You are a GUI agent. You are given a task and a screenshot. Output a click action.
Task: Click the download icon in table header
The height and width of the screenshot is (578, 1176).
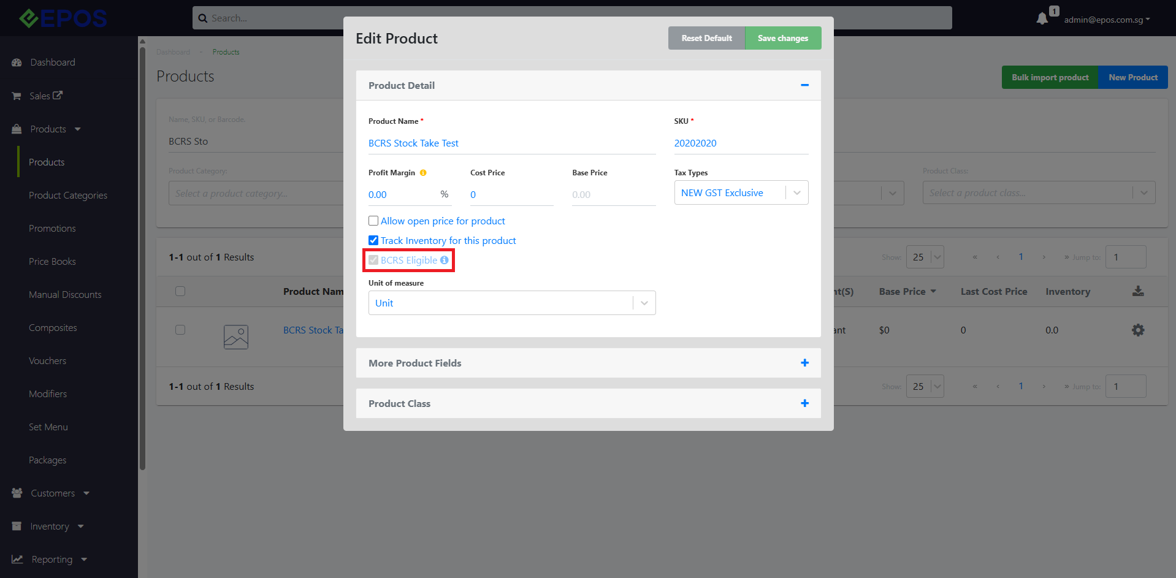pos(1138,291)
